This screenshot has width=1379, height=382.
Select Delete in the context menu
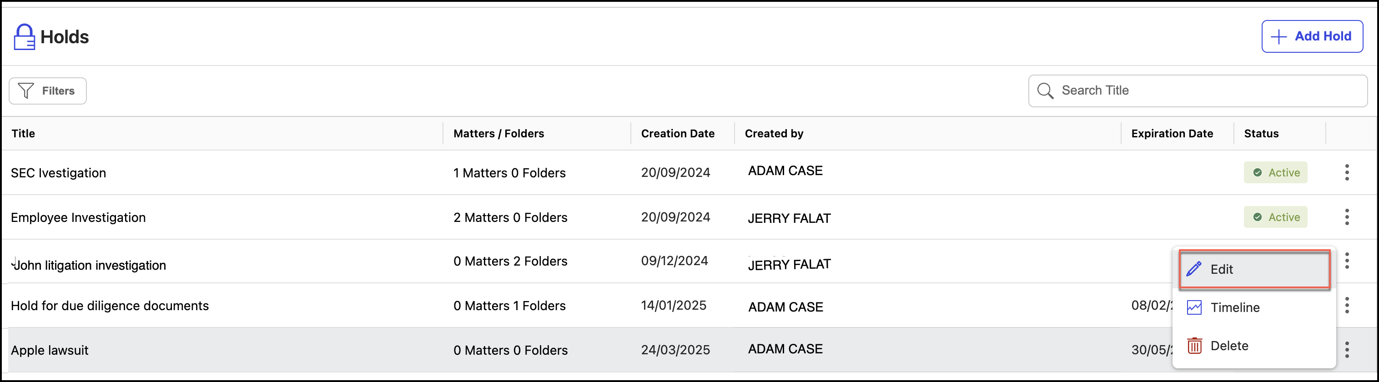coord(1228,346)
